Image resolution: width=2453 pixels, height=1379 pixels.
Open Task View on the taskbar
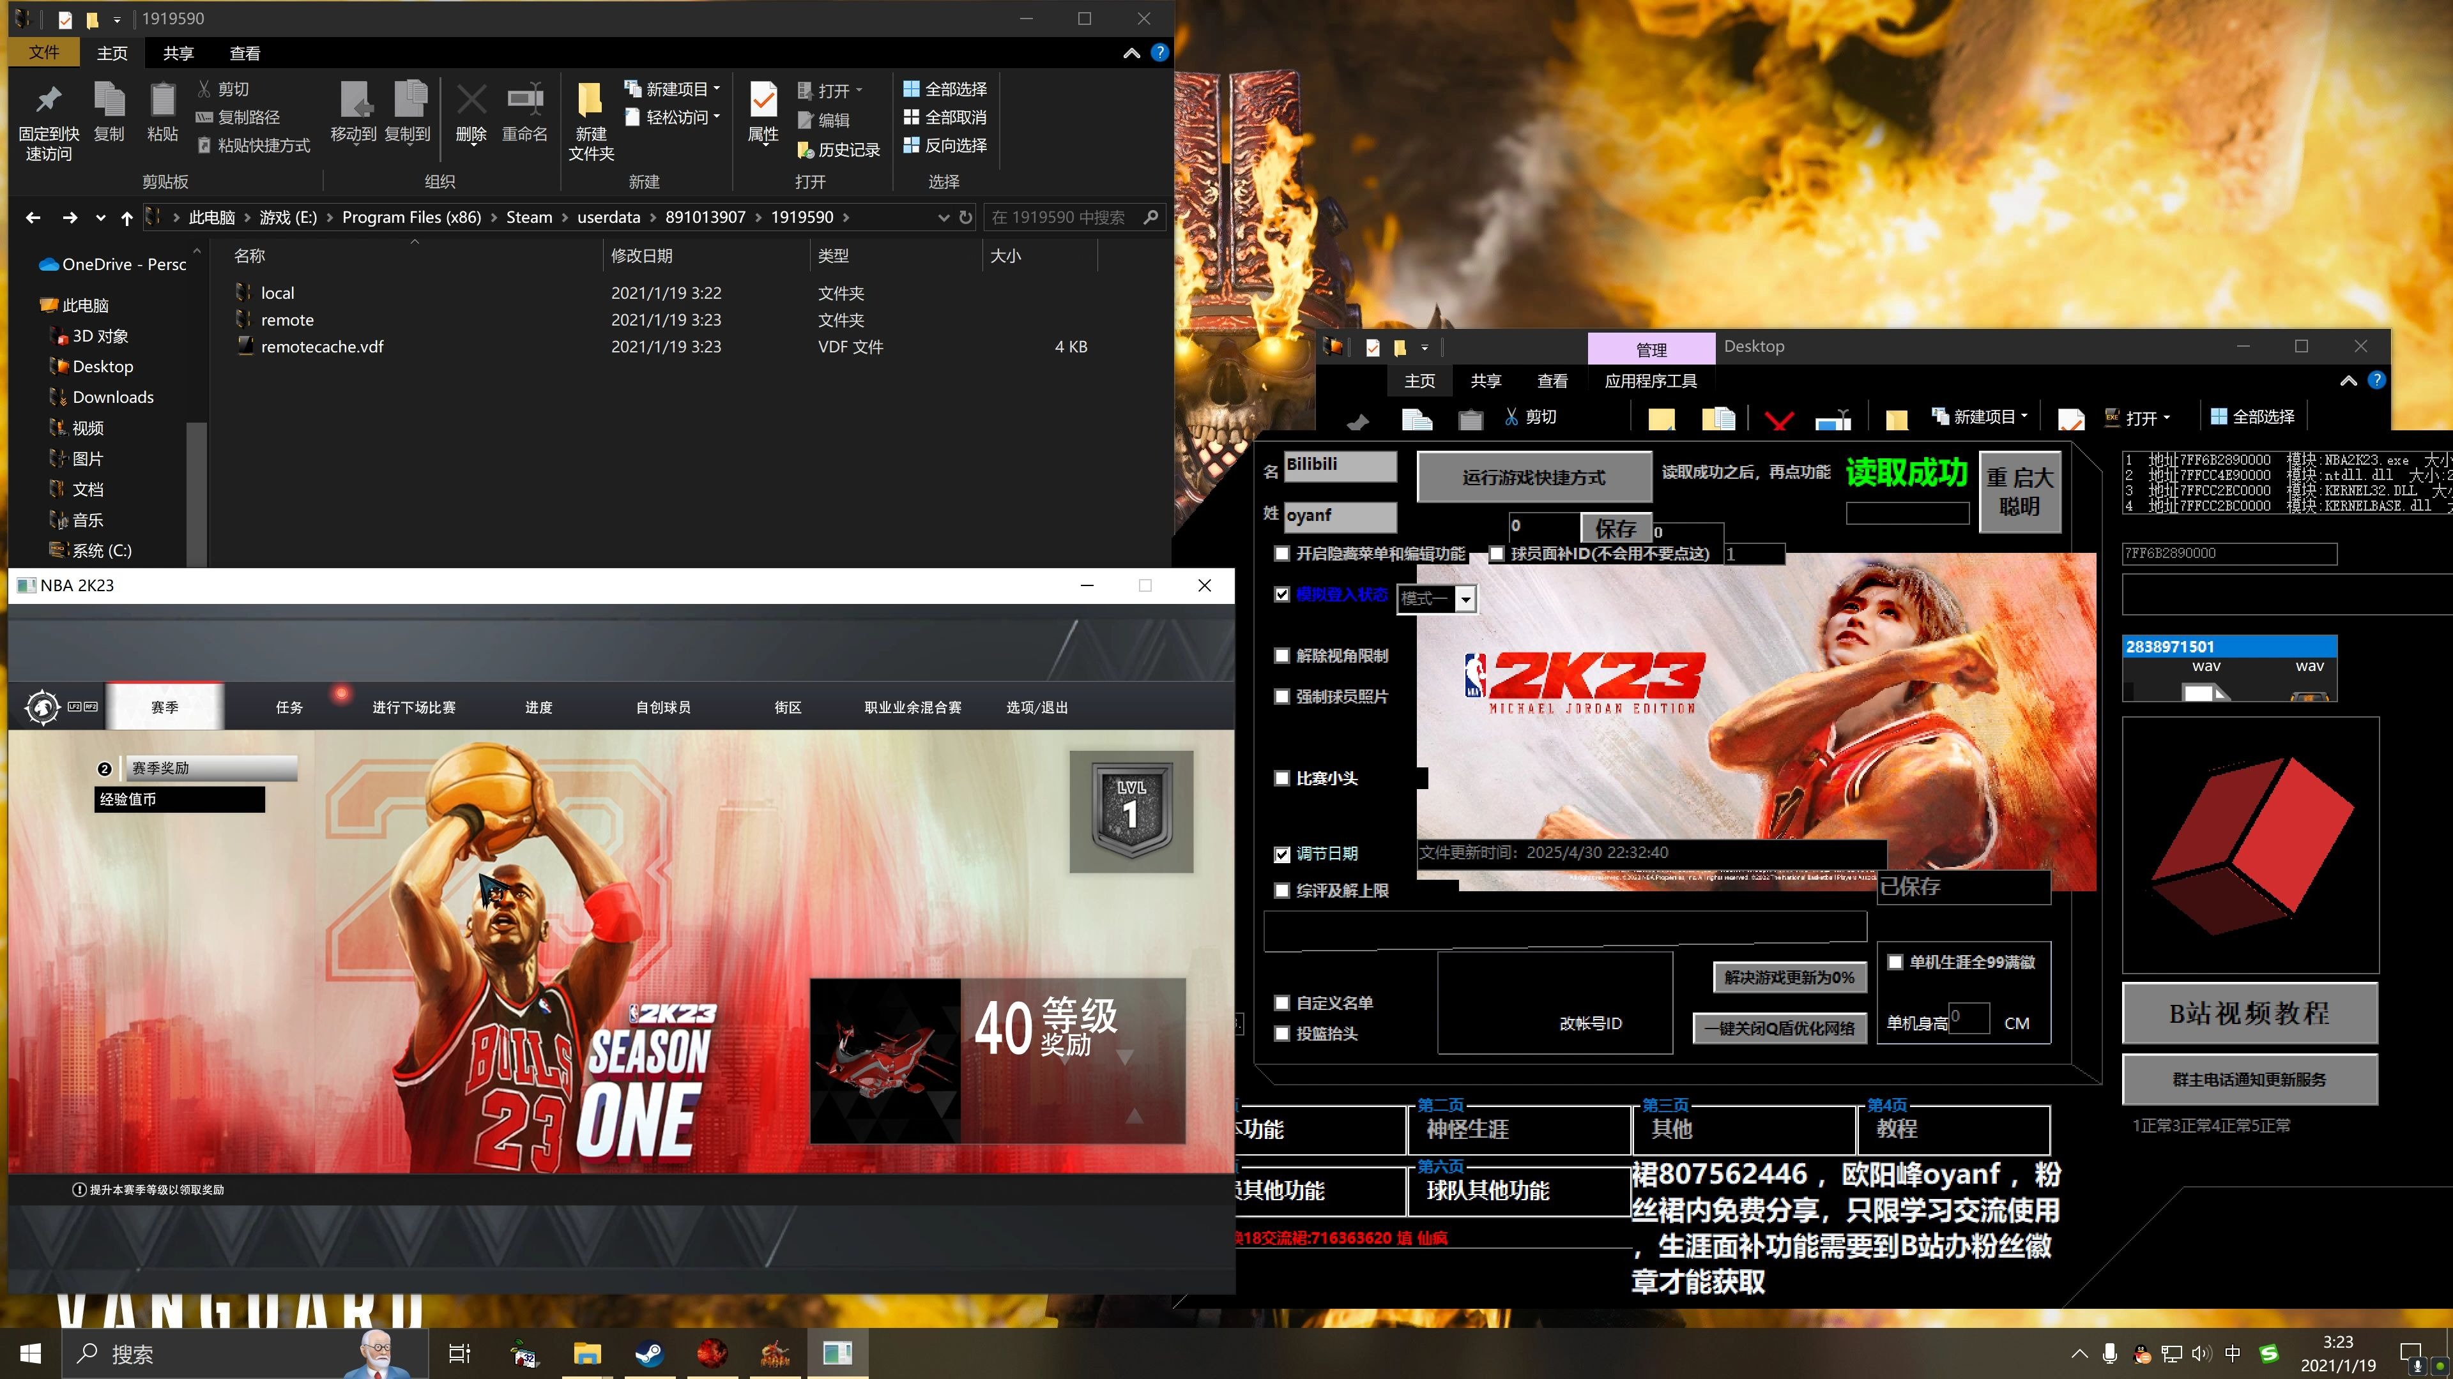click(x=460, y=1352)
